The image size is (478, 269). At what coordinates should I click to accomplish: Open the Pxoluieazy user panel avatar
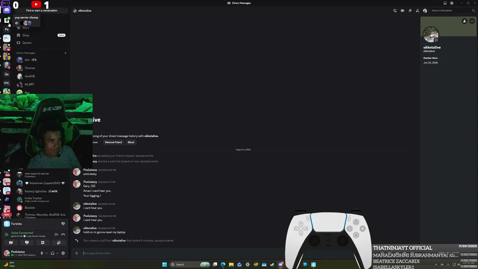tap(6, 253)
